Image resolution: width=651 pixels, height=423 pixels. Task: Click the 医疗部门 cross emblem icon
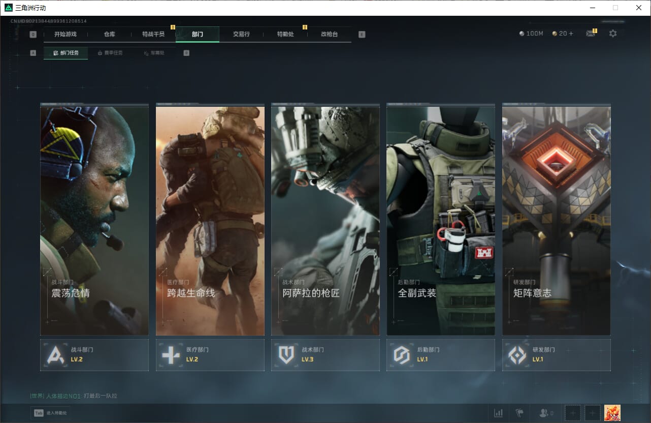tap(171, 355)
